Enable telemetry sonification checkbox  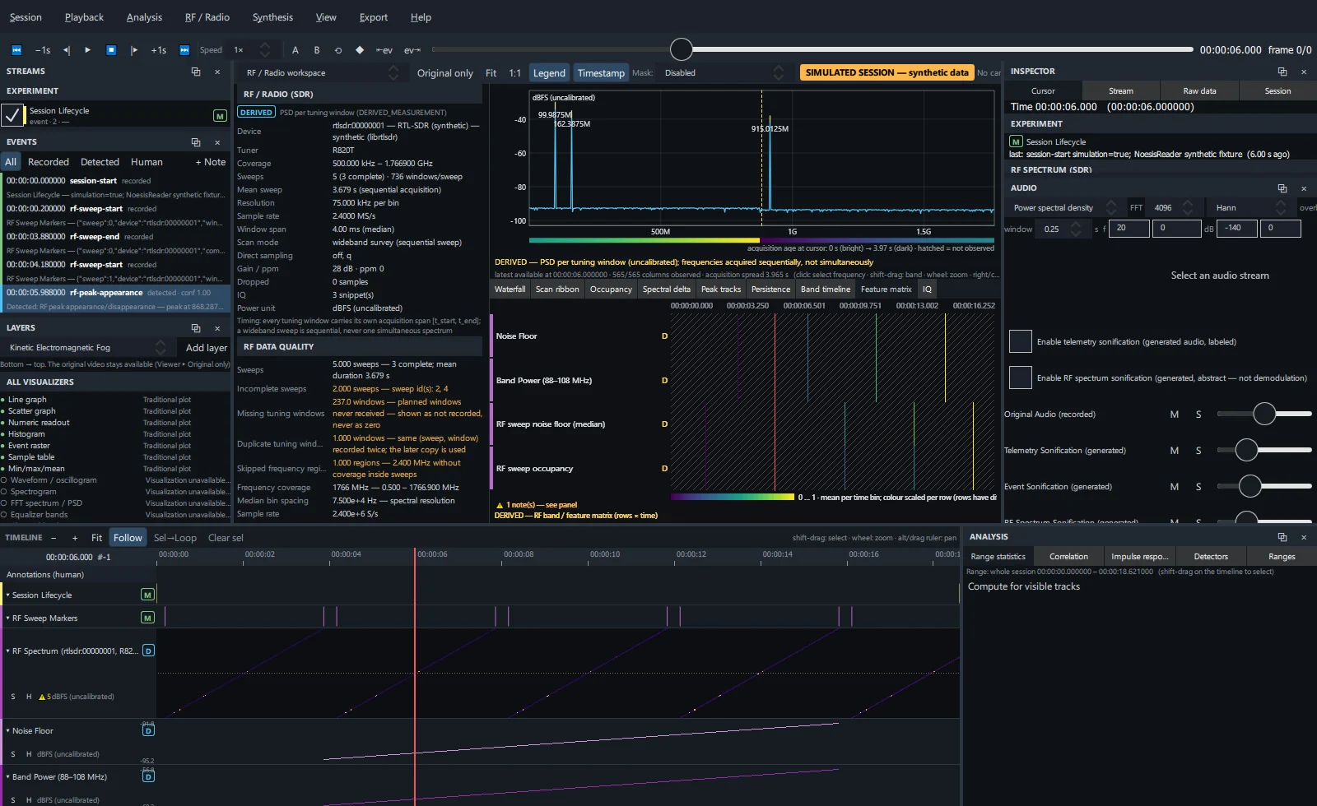[x=1021, y=341]
